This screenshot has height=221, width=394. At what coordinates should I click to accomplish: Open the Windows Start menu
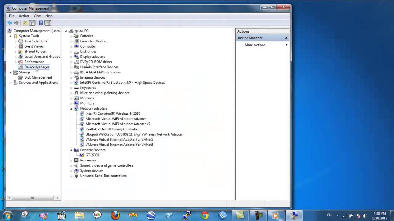8,215
